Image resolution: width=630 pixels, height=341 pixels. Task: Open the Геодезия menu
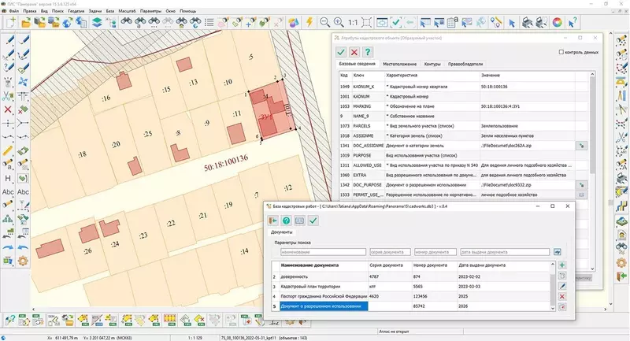tap(76, 11)
